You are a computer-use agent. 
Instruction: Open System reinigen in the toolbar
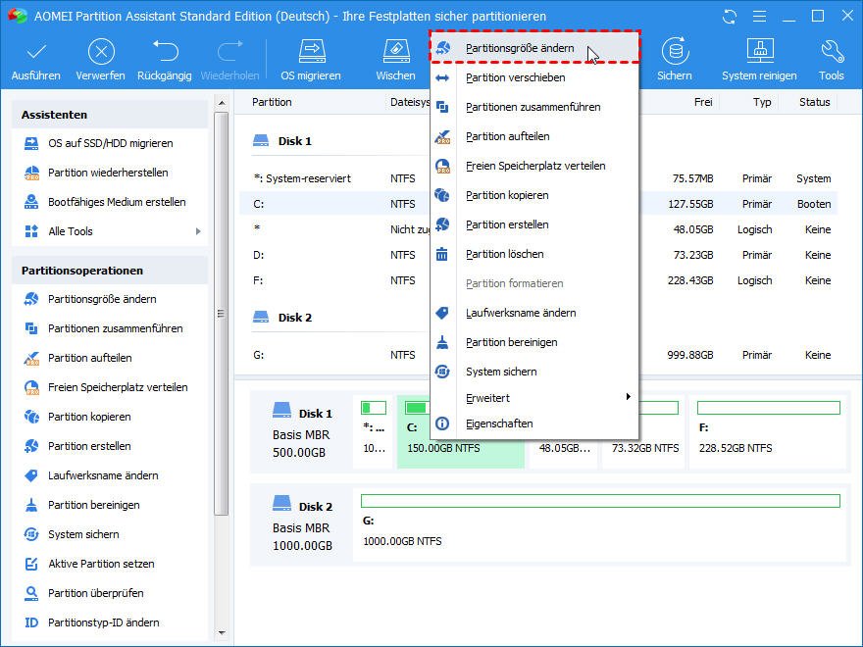click(x=759, y=60)
